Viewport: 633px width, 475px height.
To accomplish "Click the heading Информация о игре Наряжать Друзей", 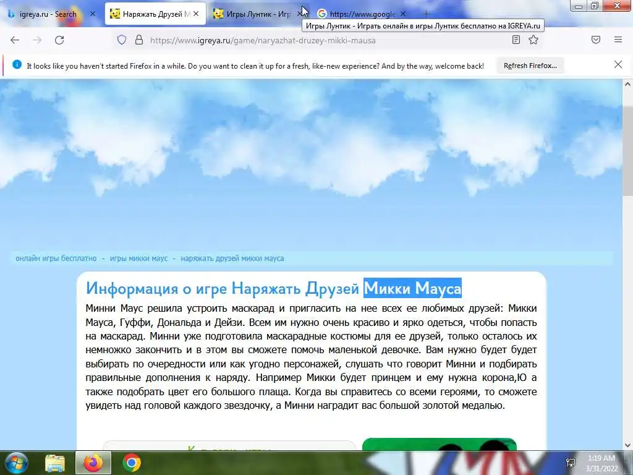I will pos(223,288).
